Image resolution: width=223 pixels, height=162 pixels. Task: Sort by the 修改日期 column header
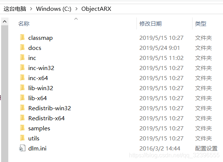point(151,23)
